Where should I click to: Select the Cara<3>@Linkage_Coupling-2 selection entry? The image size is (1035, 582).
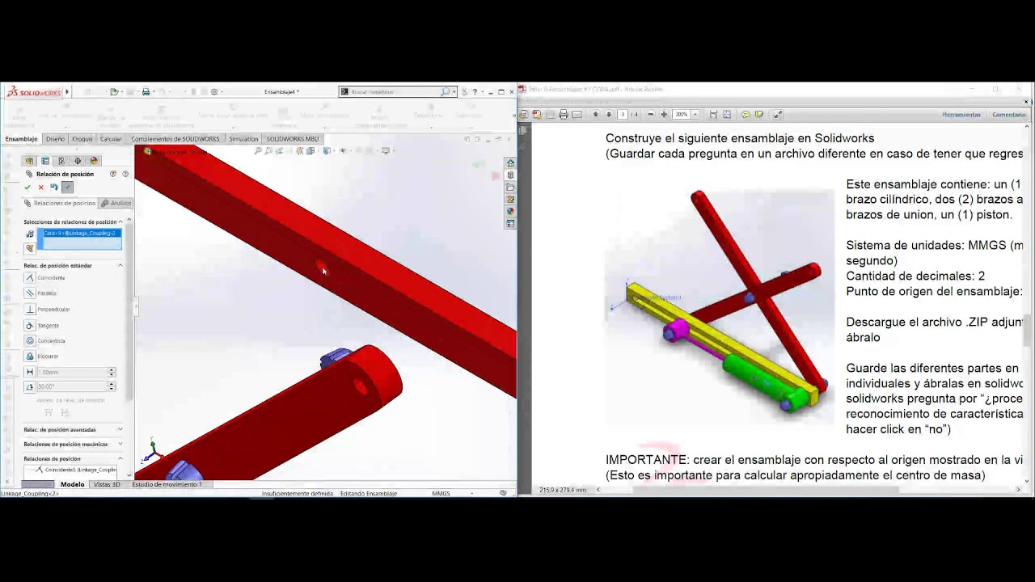(80, 233)
